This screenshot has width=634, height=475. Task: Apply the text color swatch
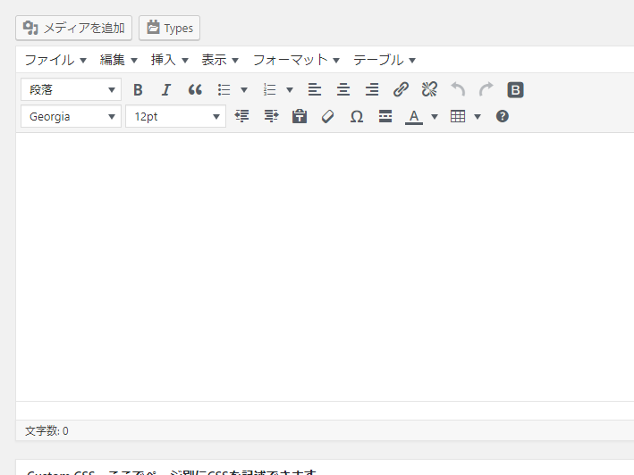[x=413, y=116]
